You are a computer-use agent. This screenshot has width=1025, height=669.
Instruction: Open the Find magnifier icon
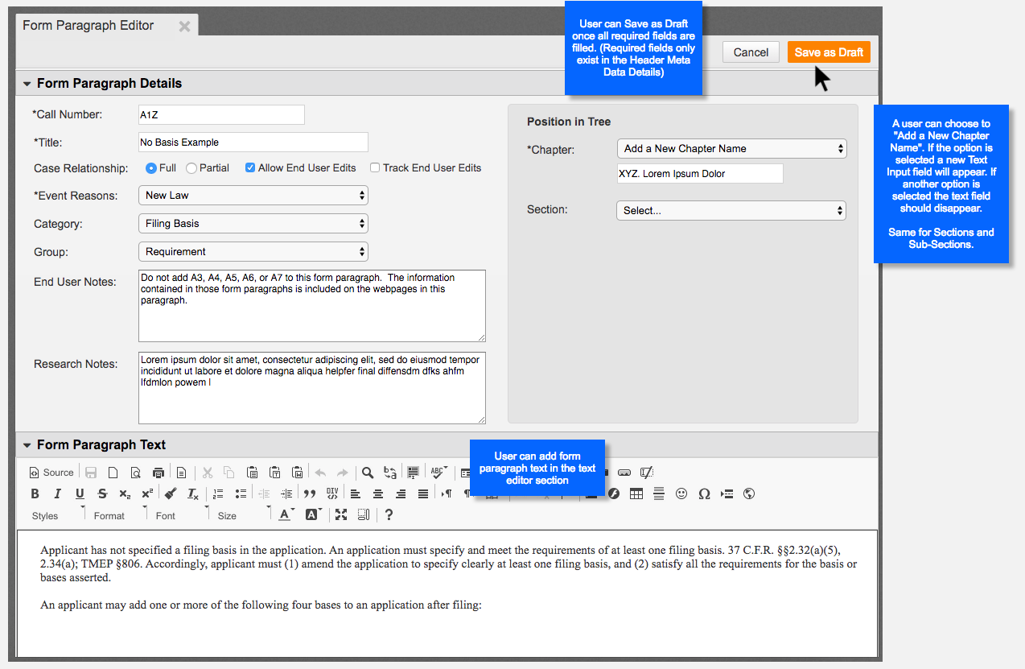[367, 473]
